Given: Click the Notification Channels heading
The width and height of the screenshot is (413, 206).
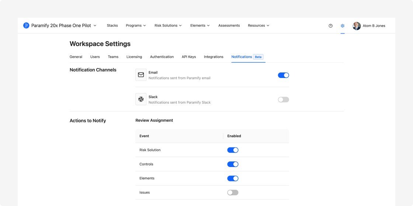Looking at the screenshot, I should click(x=93, y=70).
